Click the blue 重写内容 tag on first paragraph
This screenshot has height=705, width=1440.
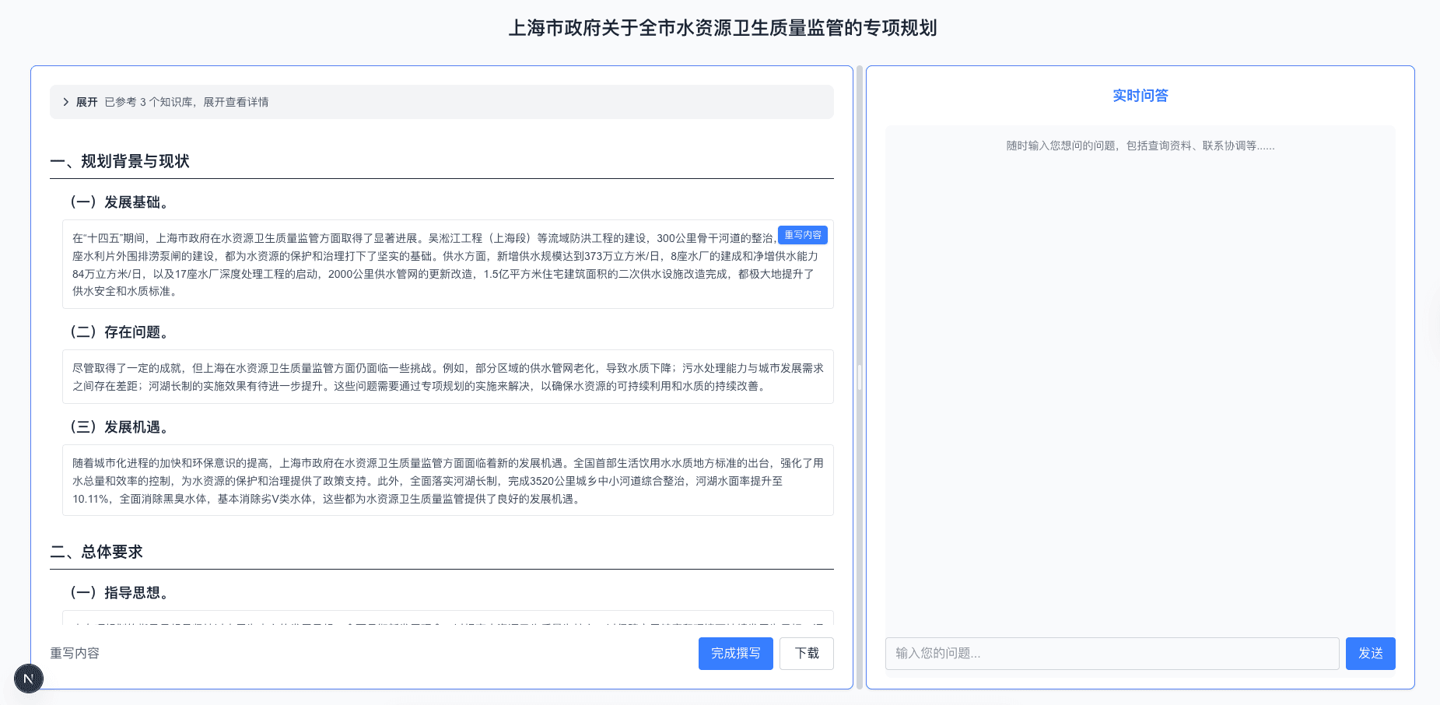point(802,235)
